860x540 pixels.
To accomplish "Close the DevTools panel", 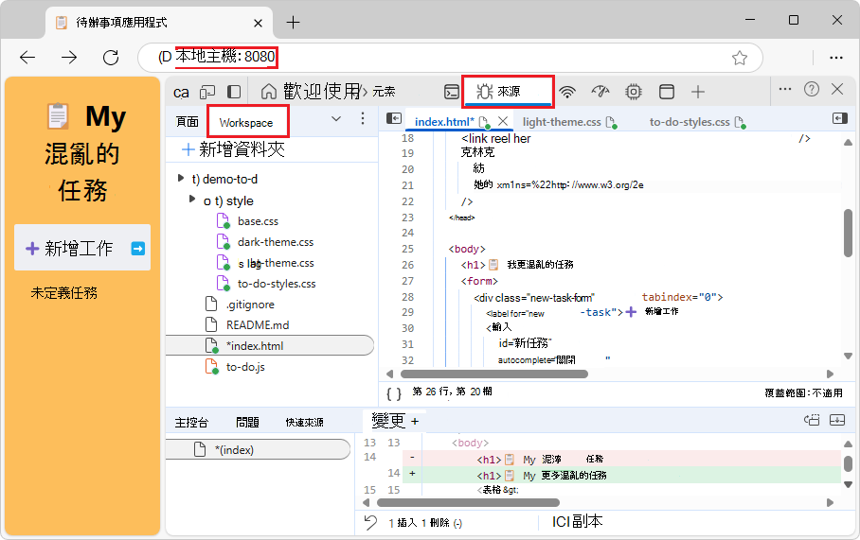I will 837,89.
